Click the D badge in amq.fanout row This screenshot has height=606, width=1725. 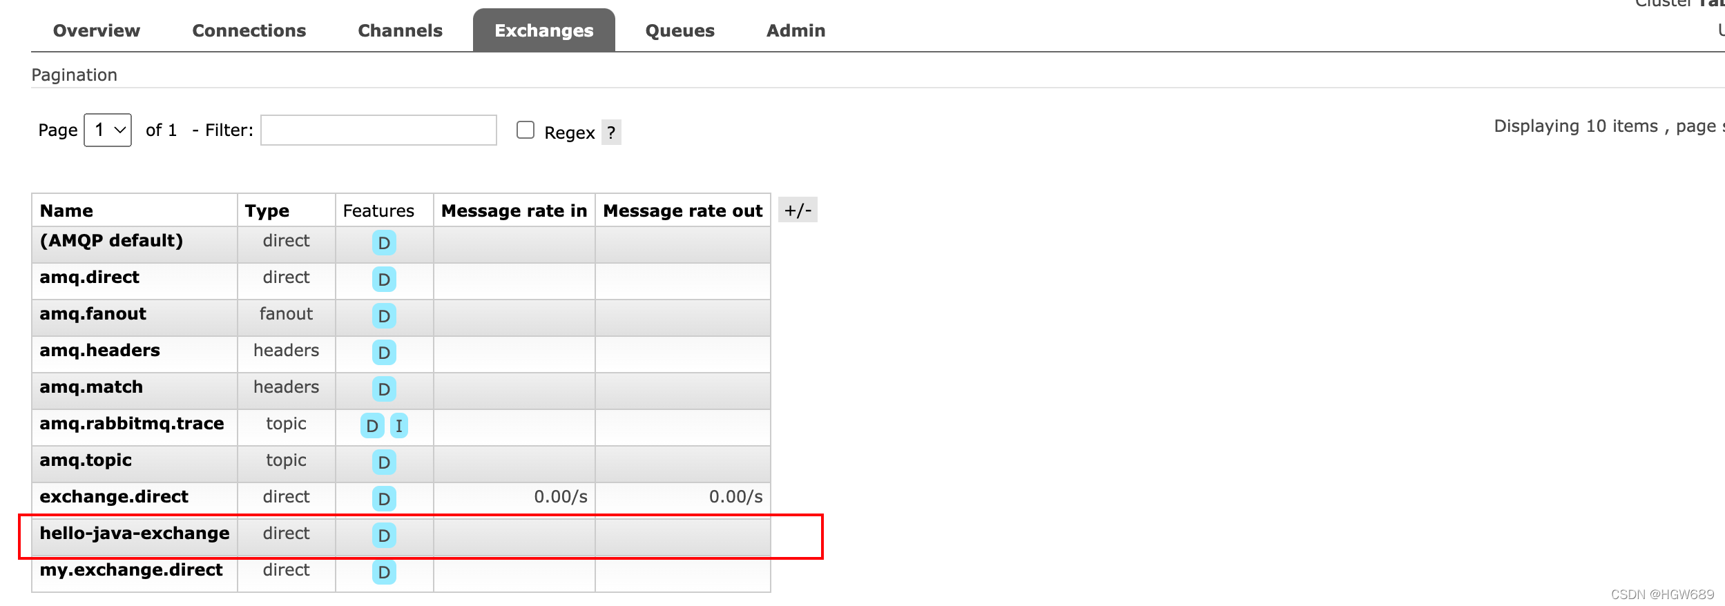(x=384, y=316)
